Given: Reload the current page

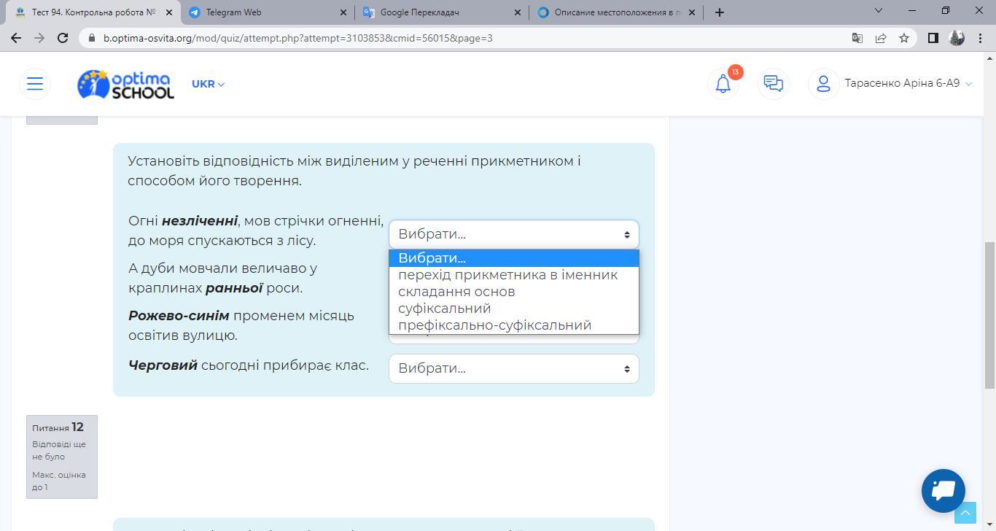Looking at the screenshot, I should tap(63, 38).
